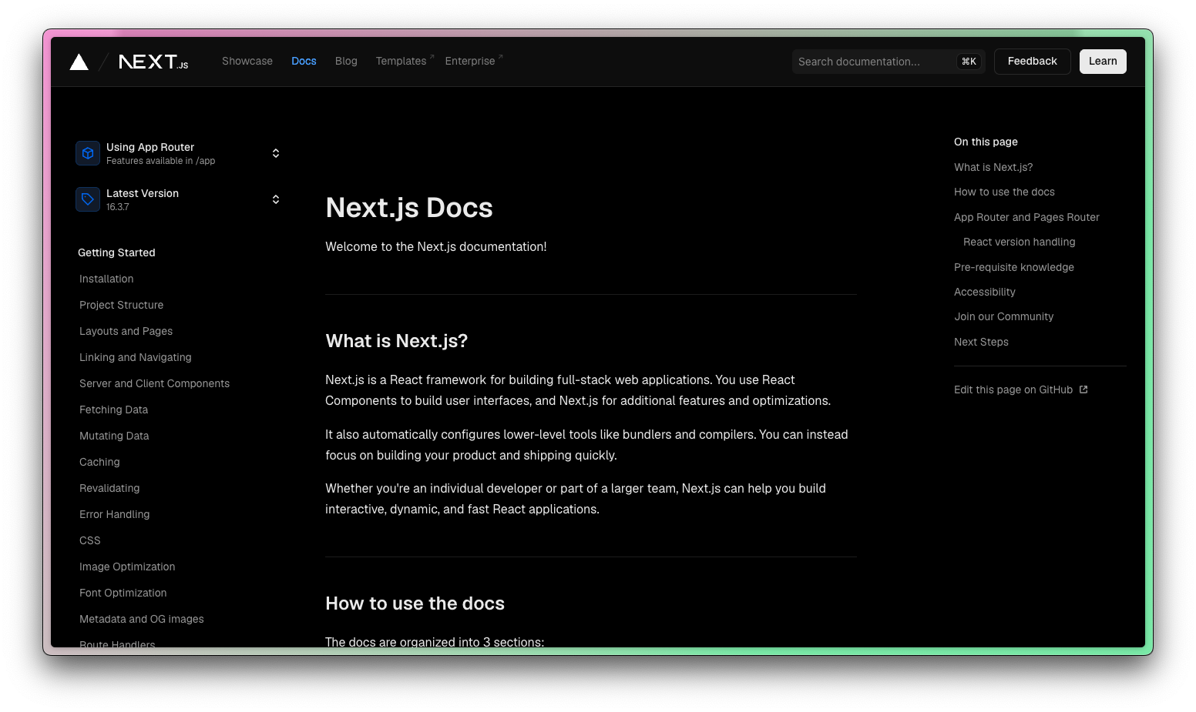1196x712 pixels.
Task: Jump to React version handling section
Action: point(1019,242)
